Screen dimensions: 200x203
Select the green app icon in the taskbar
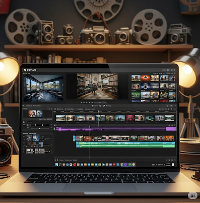point(129,165)
